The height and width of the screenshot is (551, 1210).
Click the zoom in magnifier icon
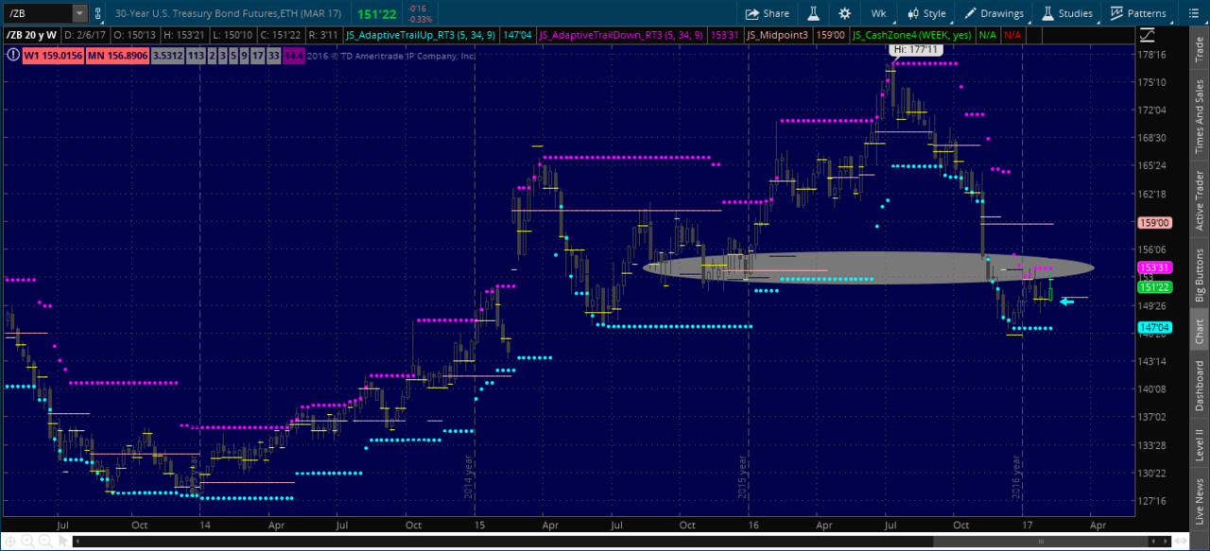pos(26,541)
